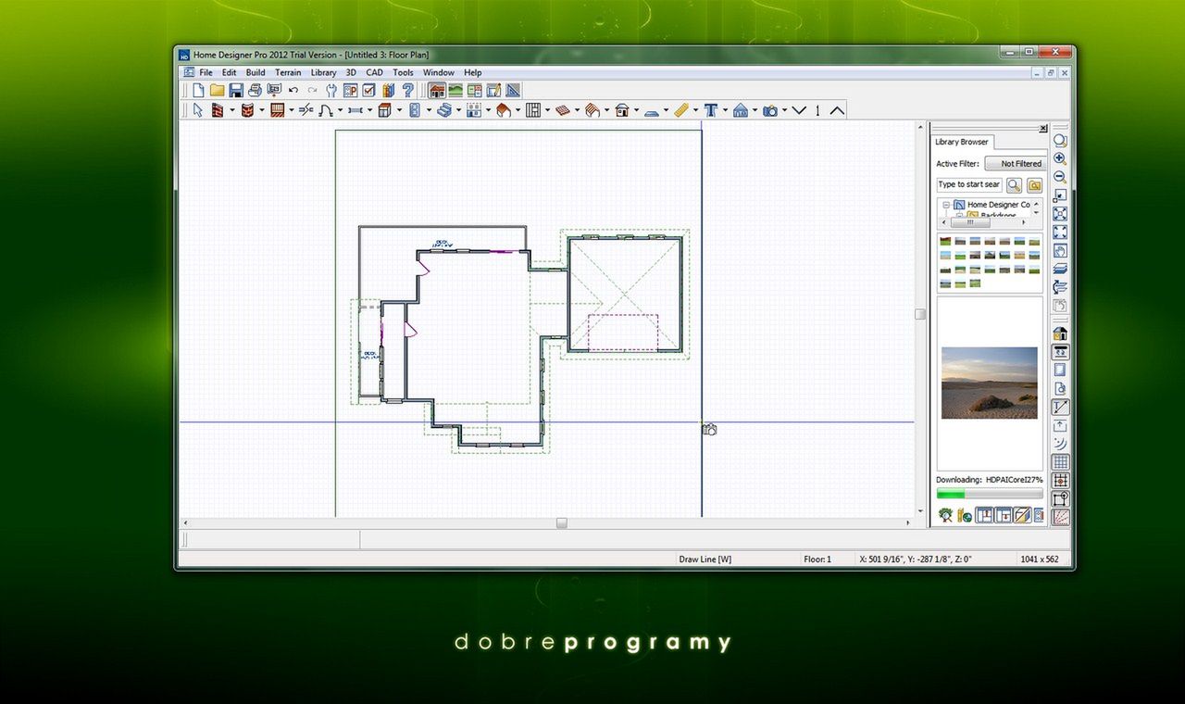
Task: Toggle the Plant chooser filter in Library Browser
Action: click(946, 515)
